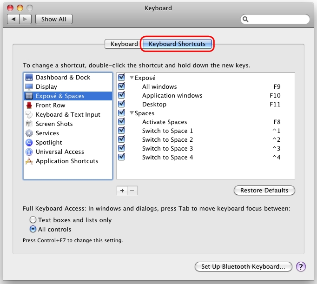Click the F11 shortcut for Desktop

pyautogui.click(x=275, y=104)
